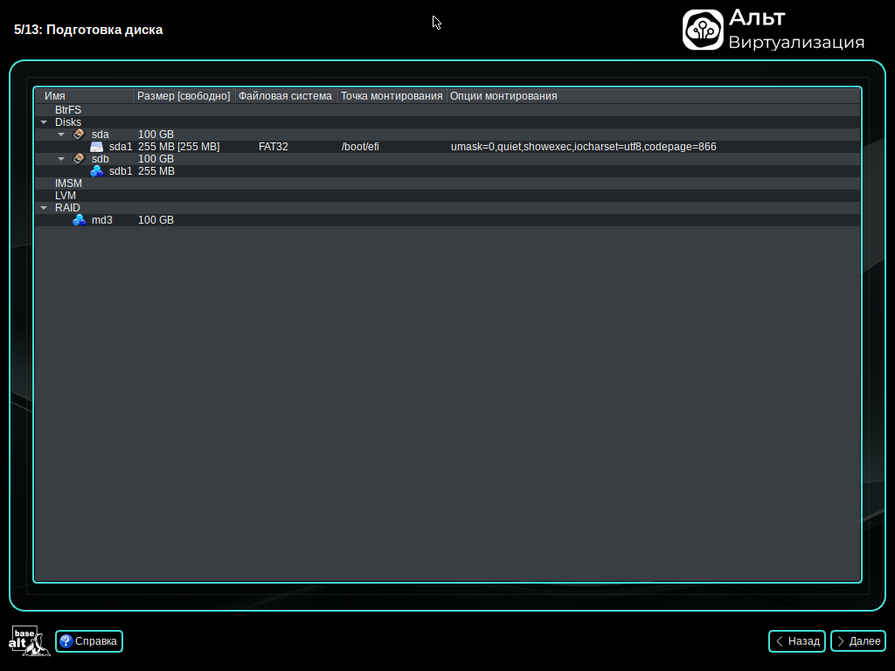Click the /boot/efi mount point cell
Screen dimensions: 895x671
(360, 147)
